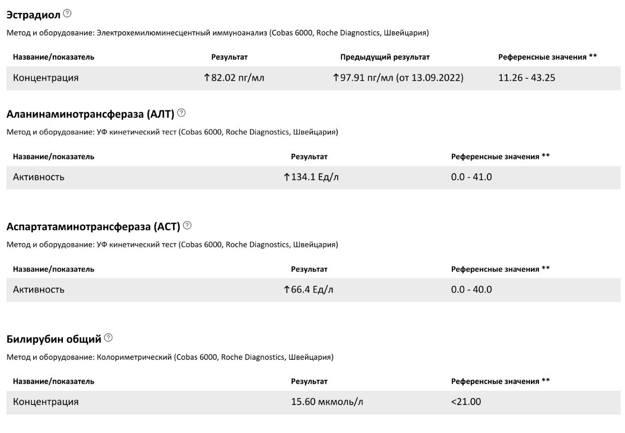Select the reference range 11.26 - 43.25
This screenshot has height=433, width=625.
tap(527, 78)
